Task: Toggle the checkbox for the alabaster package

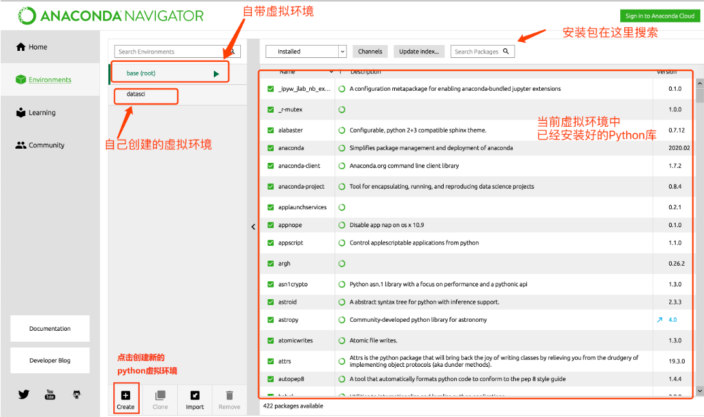Action: [x=271, y=129]
